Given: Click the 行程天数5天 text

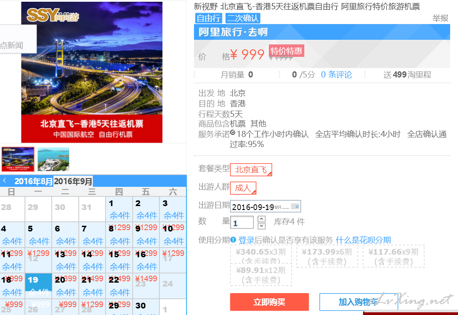Looking at the screenshot, I should (221, 114).
